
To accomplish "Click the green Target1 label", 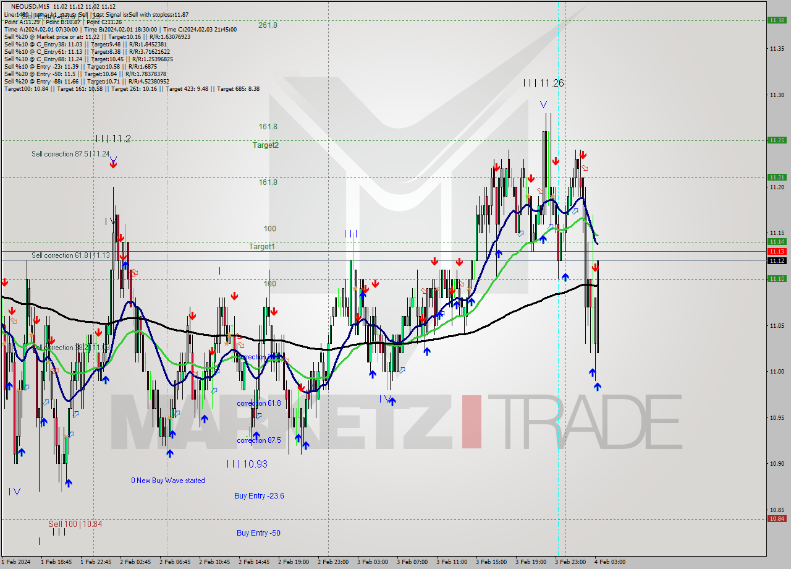I will coord(262,246).
